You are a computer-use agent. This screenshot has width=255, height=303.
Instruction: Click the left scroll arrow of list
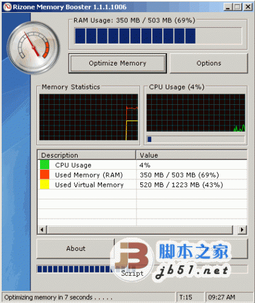(x=42, y=230)
